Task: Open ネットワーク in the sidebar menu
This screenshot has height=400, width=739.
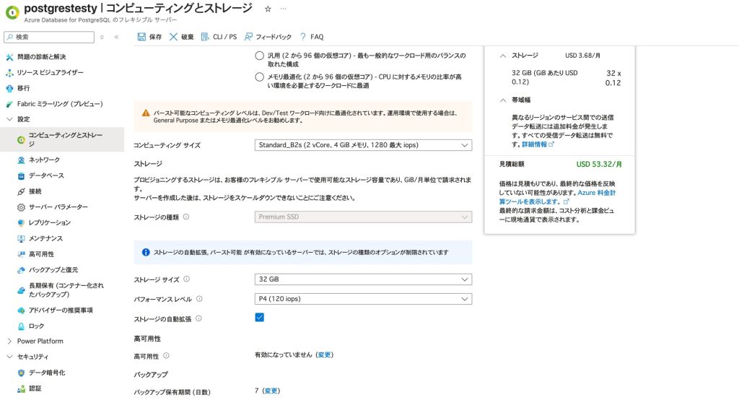Action: (x=44, y=160)
